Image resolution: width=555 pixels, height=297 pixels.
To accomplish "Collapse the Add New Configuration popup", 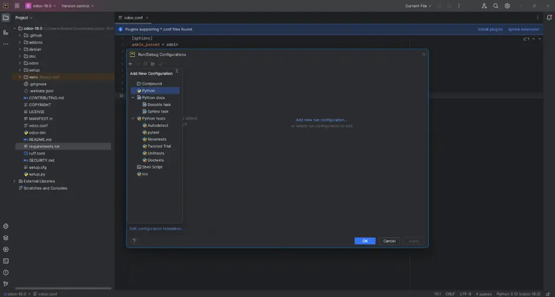I will [177, 71].
